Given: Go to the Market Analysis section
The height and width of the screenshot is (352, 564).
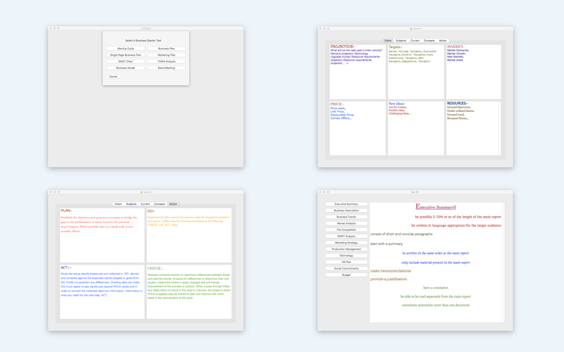Looking at the screenshot, I should pos(346,223).
